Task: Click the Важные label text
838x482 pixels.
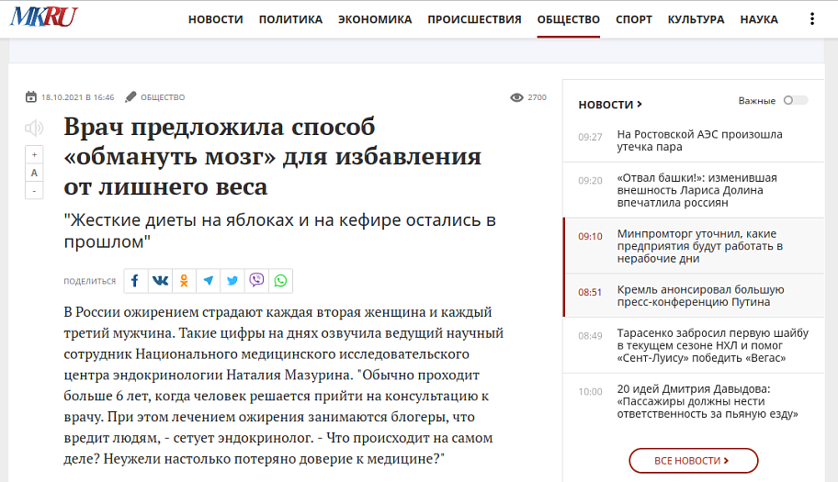Action: (757, 100)
